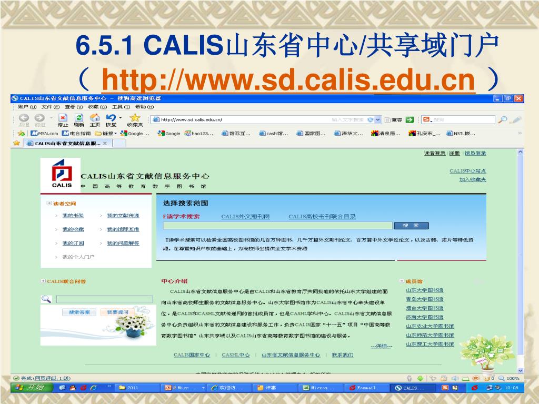539x404 pixels.
Task: Open the 联系我们 footer link
Action: (x=342, y=355)
